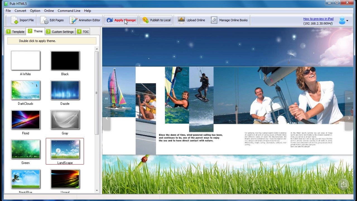This screenshot has width=357, height=201.
Task: Go to previous page arrow in preview
Action: pyautogui.click(x=107, y=118)
